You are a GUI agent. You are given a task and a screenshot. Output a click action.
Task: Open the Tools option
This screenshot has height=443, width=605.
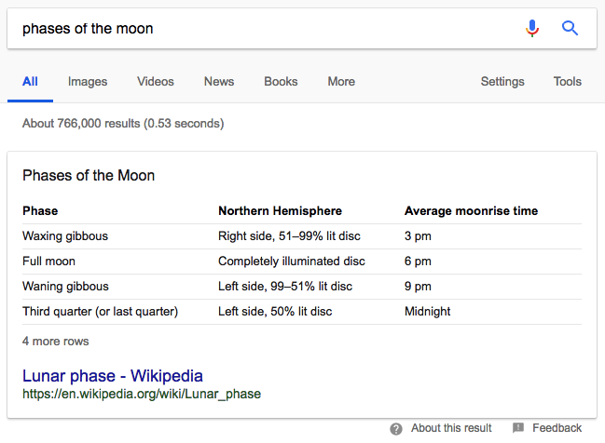568,82
